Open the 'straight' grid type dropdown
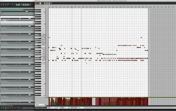 (58, 108)
